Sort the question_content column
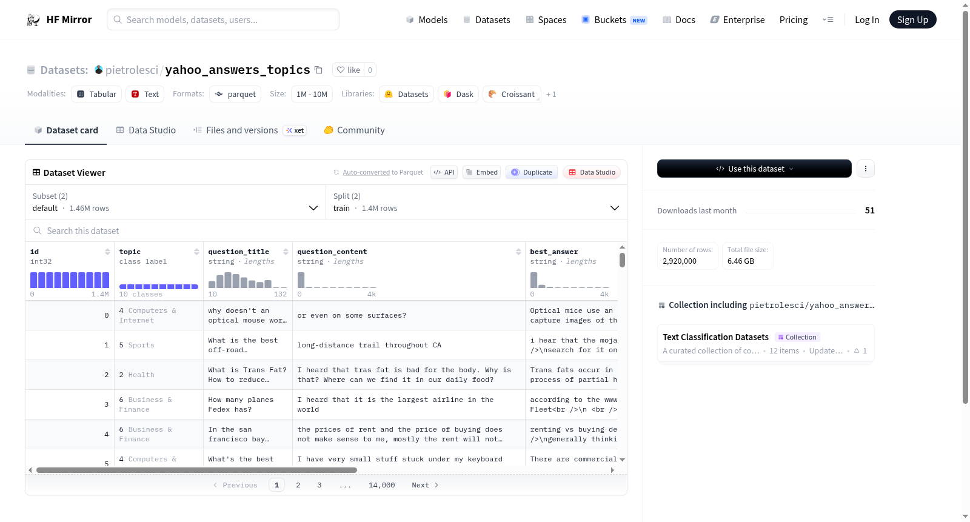 coord(518,252)
